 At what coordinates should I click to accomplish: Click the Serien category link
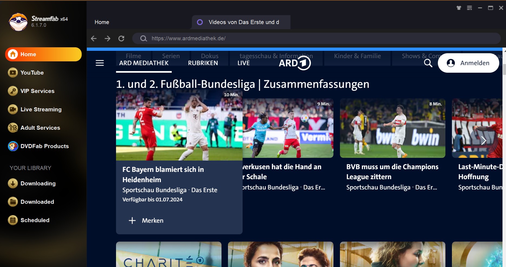[x=171, y=56]
